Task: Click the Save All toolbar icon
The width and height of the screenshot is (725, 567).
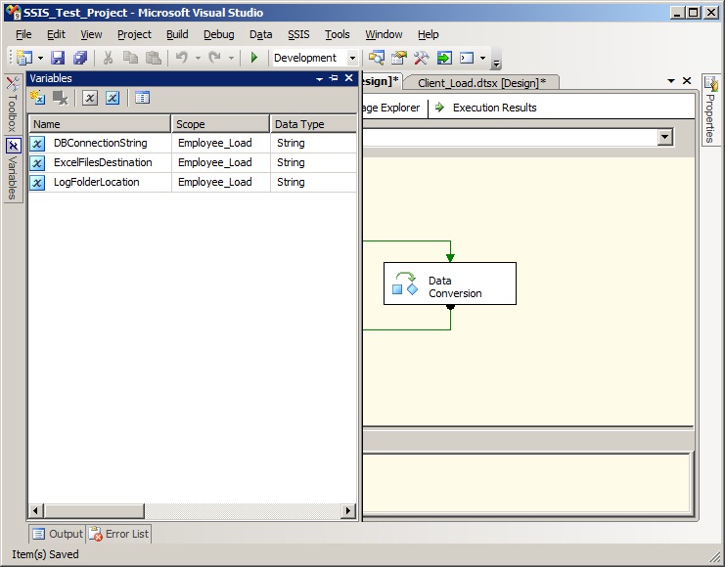Action: (x=80, y=59)
